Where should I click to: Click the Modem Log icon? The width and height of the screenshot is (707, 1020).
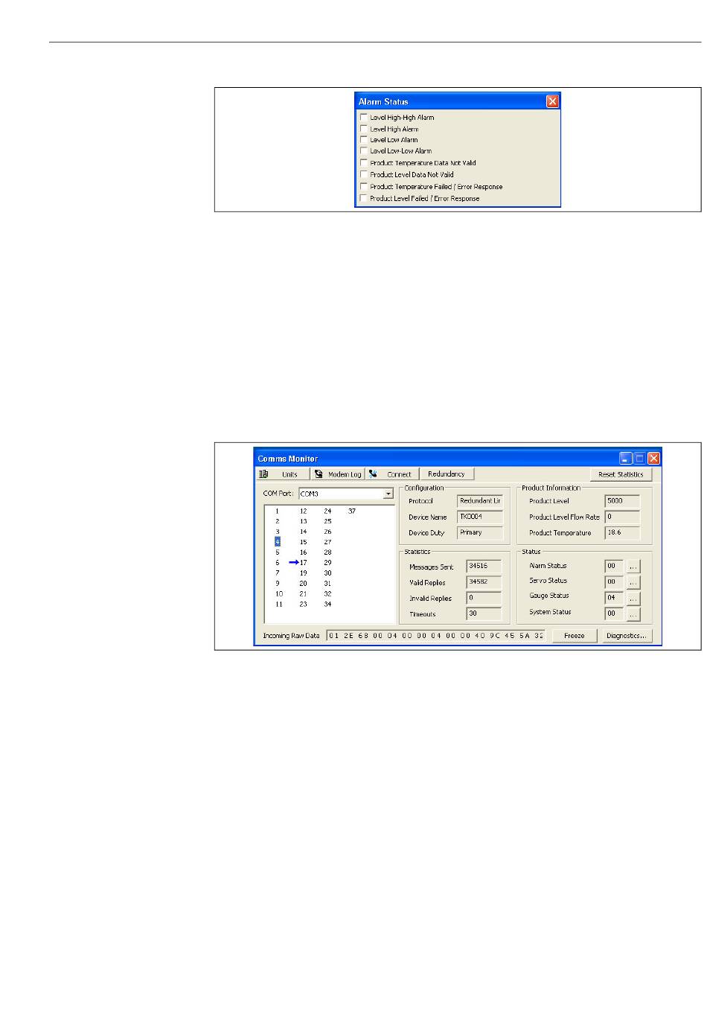pyautogui.click(x=319, y=474)
